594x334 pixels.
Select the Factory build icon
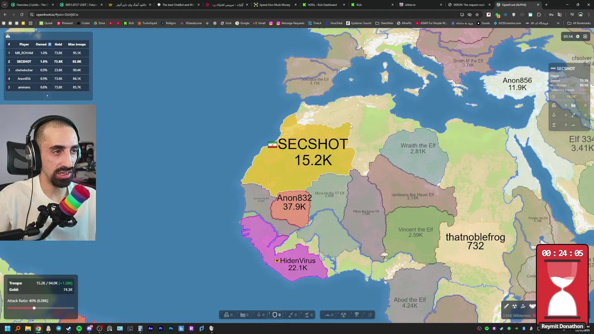click(243, 315)
